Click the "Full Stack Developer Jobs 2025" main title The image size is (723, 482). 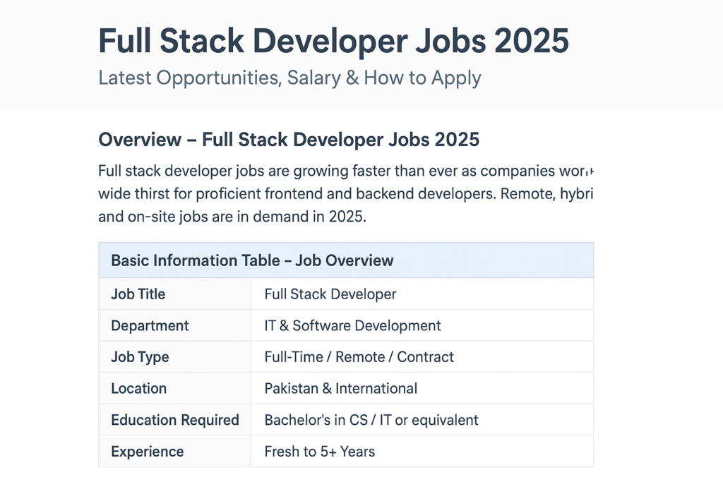pyautogui.click(x=333, y=41)
